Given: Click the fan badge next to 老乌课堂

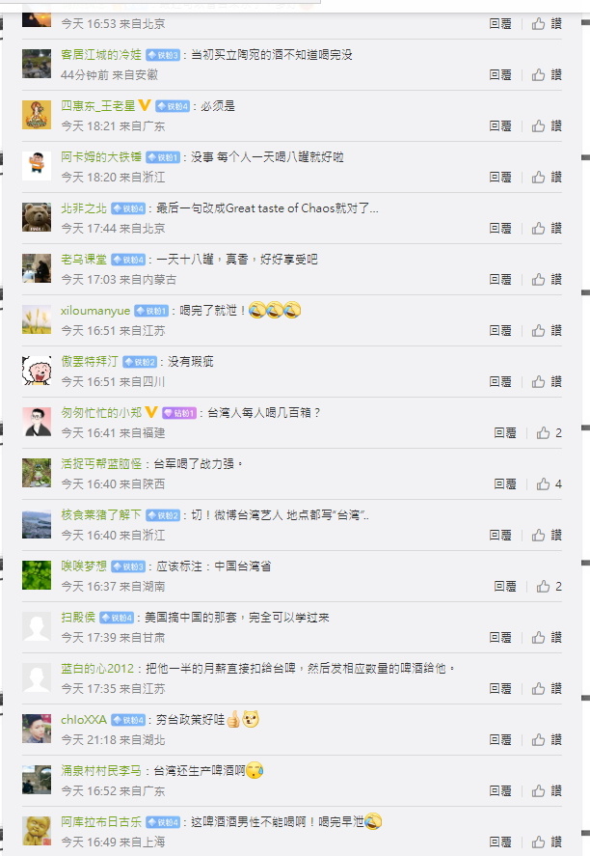Looking at the screenshot, I should pos(128,260).
